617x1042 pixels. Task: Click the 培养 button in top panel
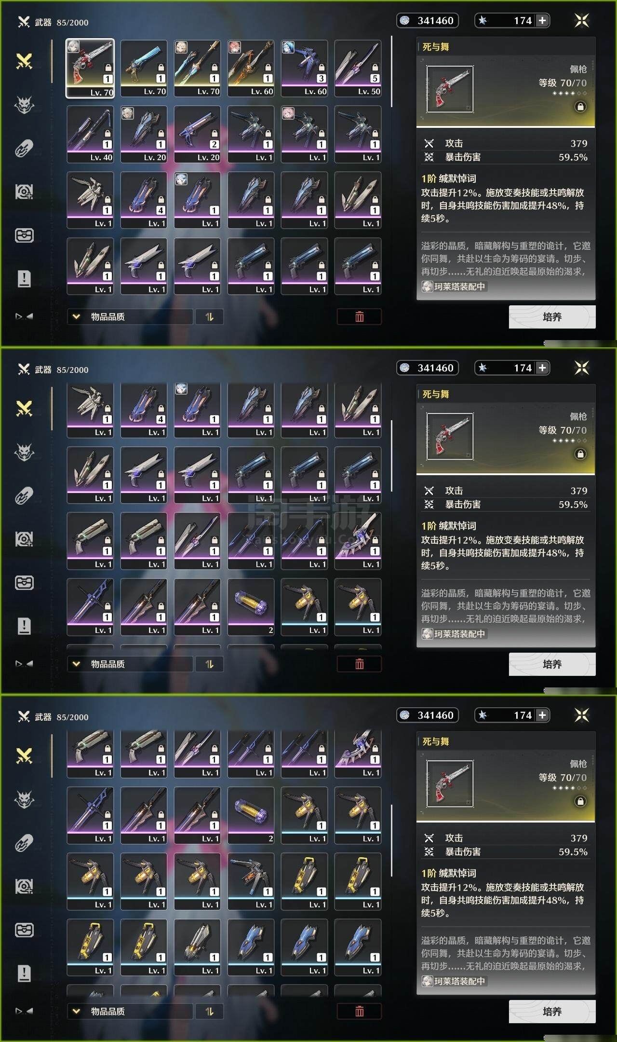pos(552,317)
